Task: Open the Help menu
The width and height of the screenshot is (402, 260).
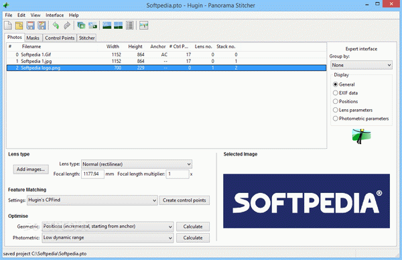Action: click(x=74, y=15)
